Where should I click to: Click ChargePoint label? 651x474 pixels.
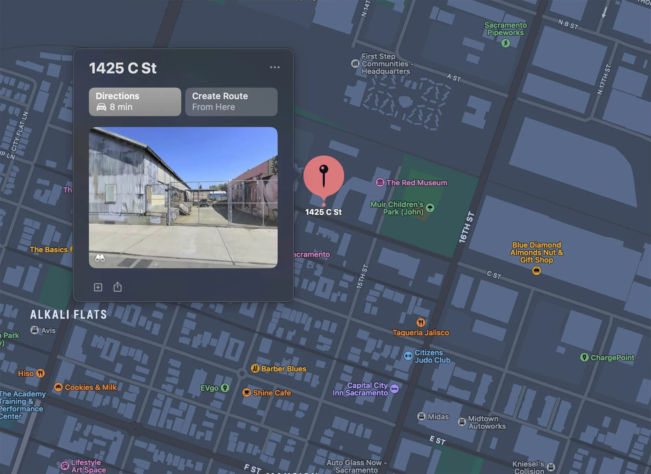(x=613, y=357)
